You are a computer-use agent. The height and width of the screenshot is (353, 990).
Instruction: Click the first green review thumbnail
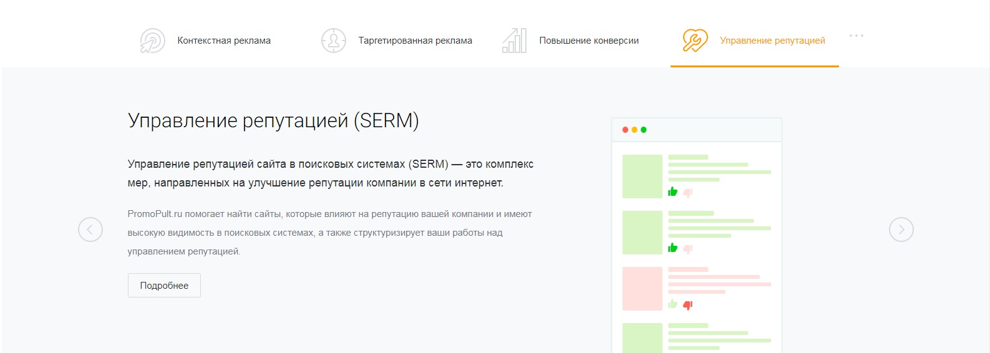coord(642,176)
